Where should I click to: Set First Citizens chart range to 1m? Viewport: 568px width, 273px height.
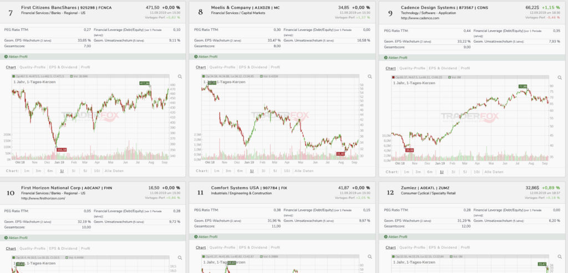[x=27, y=171]
